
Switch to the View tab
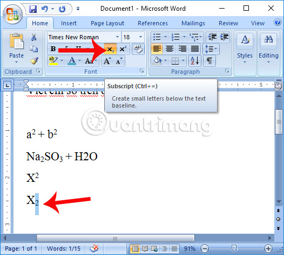258,23
